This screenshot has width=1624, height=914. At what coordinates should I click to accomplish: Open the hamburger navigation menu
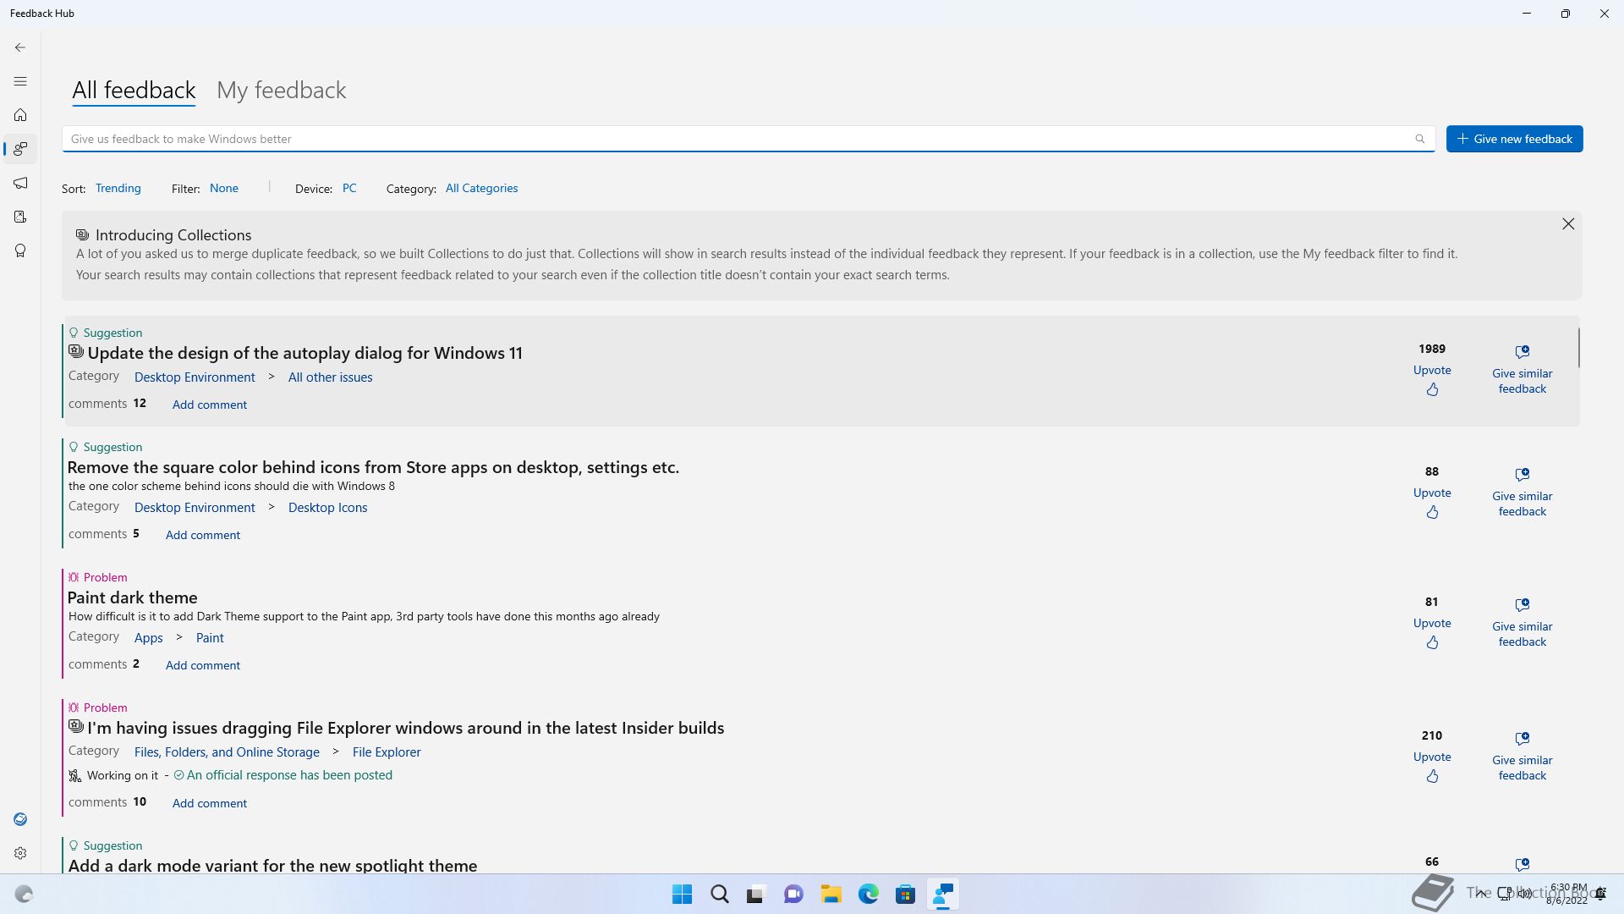[x=20, y=81]
